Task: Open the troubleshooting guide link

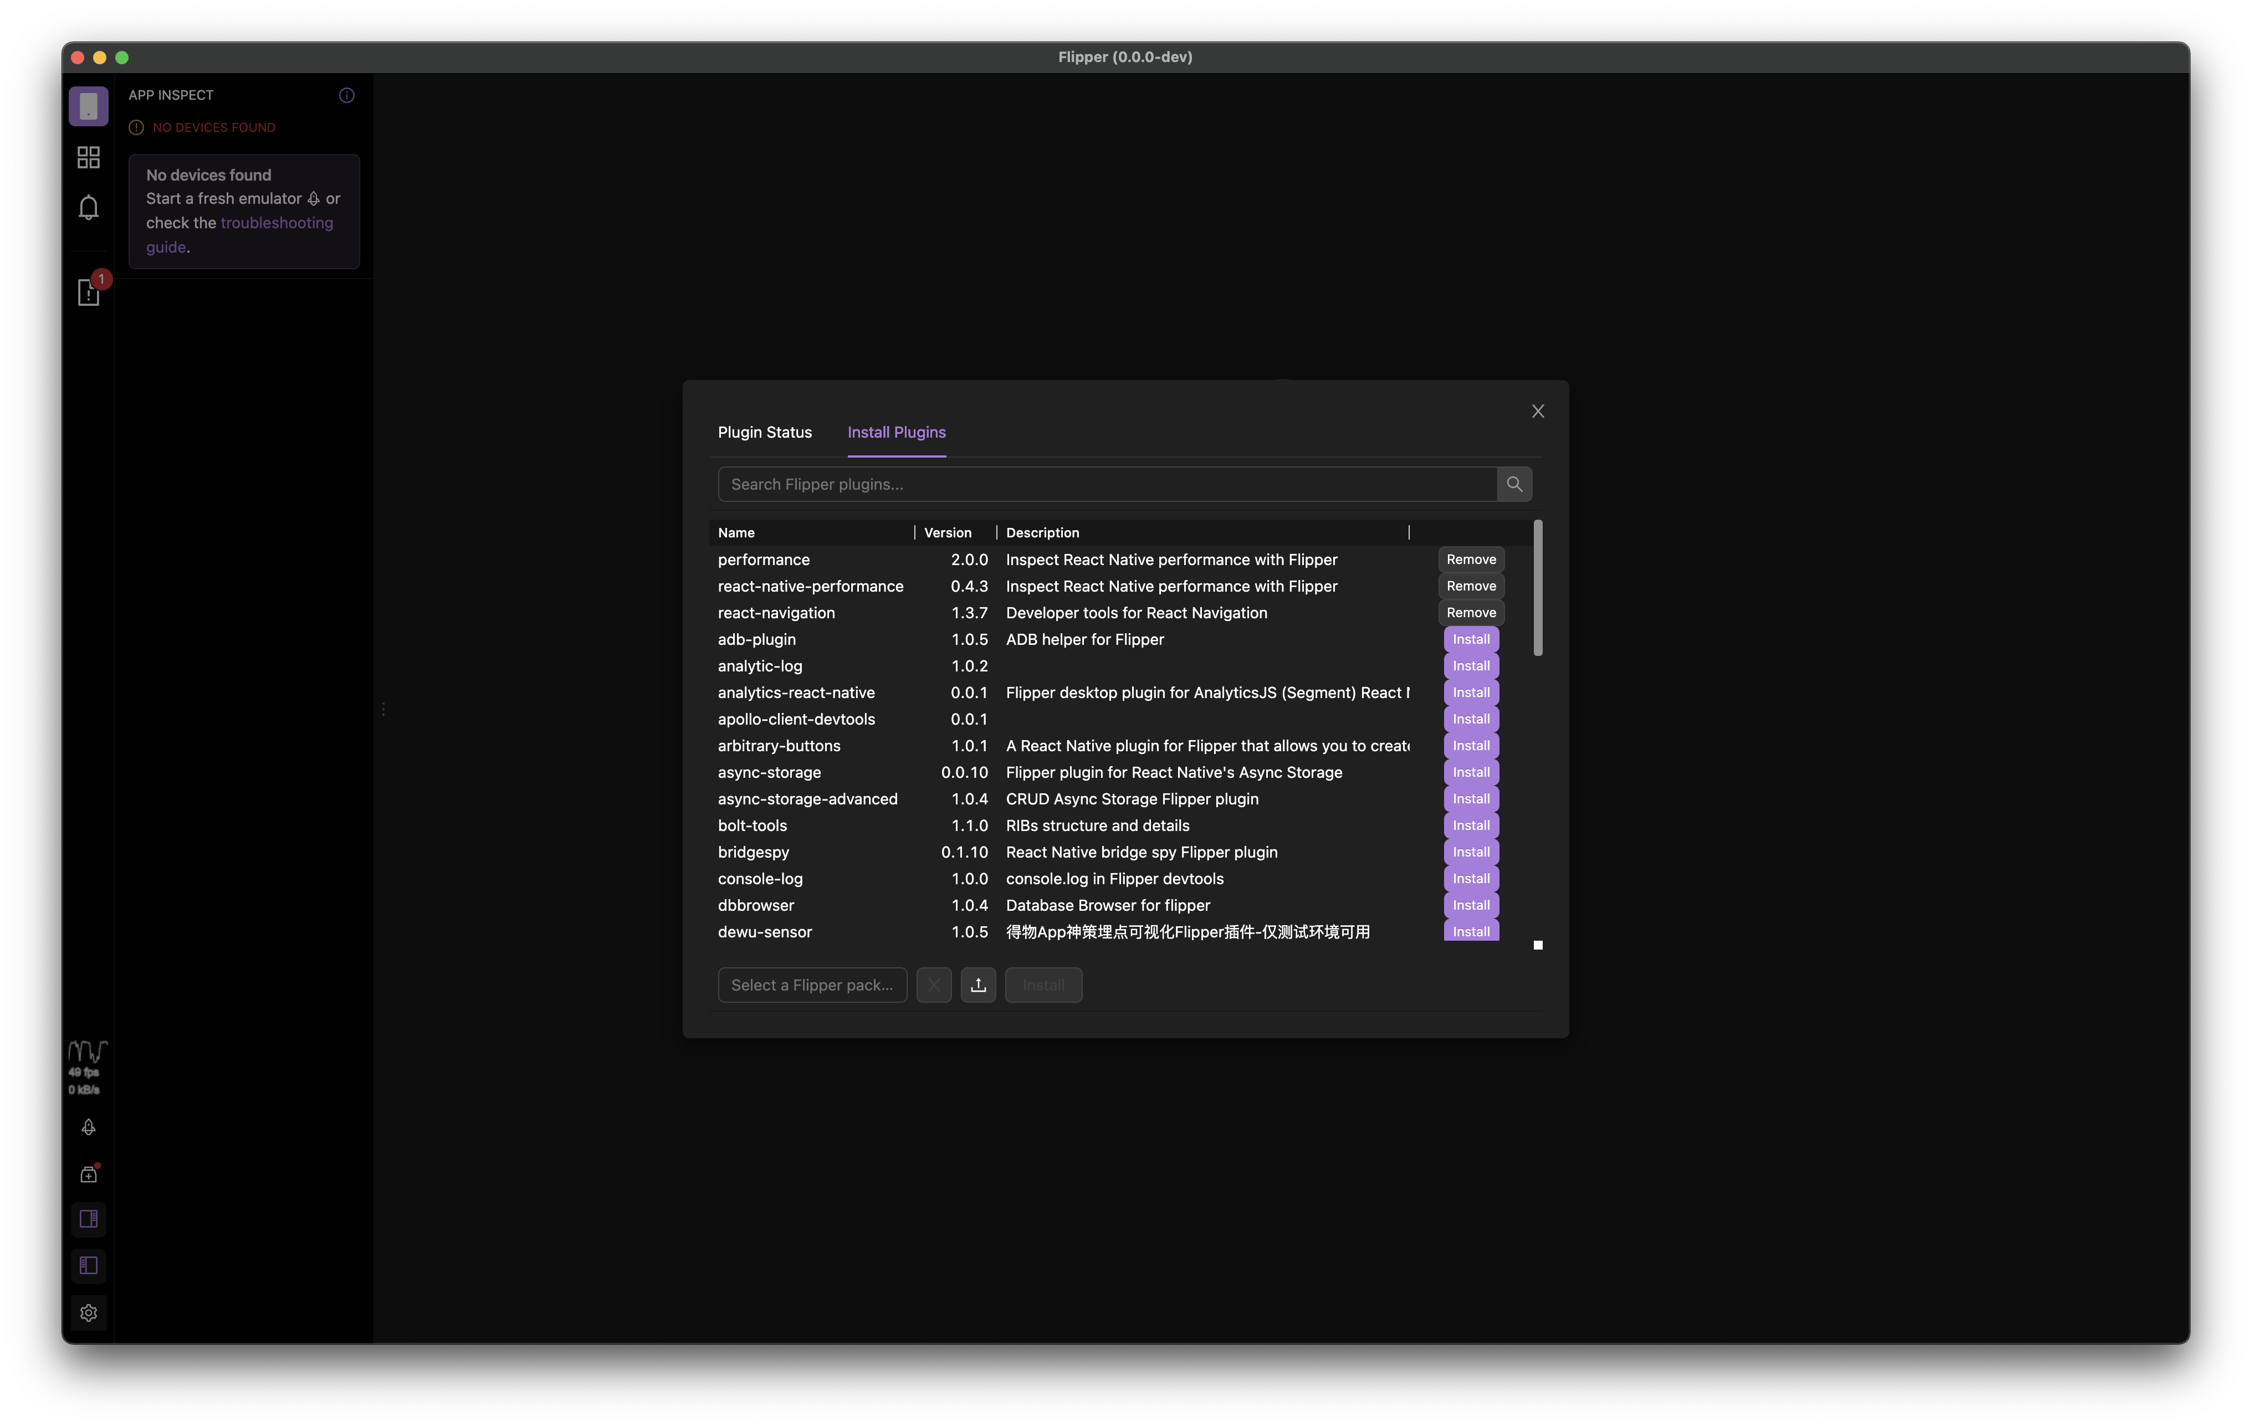Action: (x=276, y=223)
